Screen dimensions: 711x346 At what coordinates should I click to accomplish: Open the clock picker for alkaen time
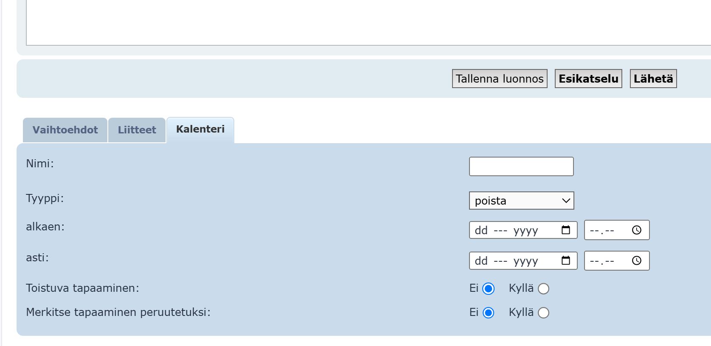pos(636,230)
